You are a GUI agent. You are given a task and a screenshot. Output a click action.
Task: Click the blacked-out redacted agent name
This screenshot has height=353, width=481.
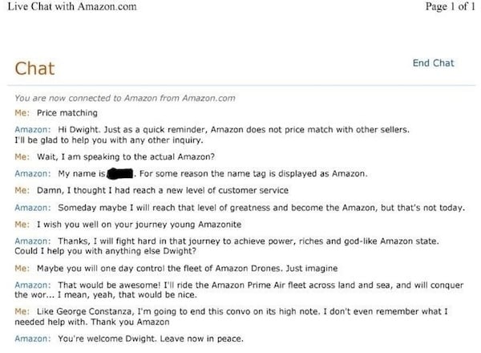[x=120, y=173]
